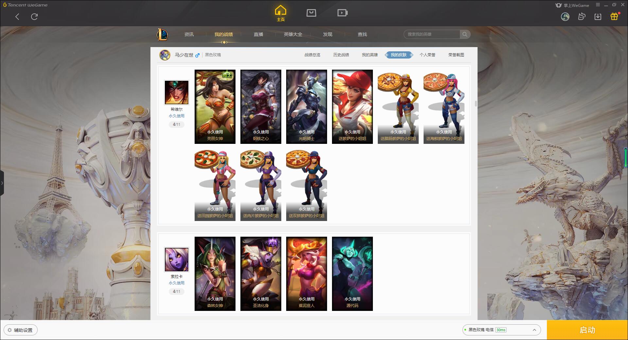Open the 我的战绩 tab
This screenshot has width=628, height=340.
tap(224, 34)
